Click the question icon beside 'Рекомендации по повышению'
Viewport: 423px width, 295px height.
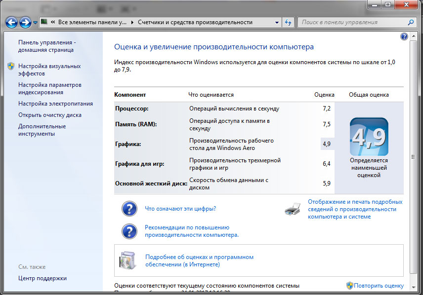click(129, 231)
